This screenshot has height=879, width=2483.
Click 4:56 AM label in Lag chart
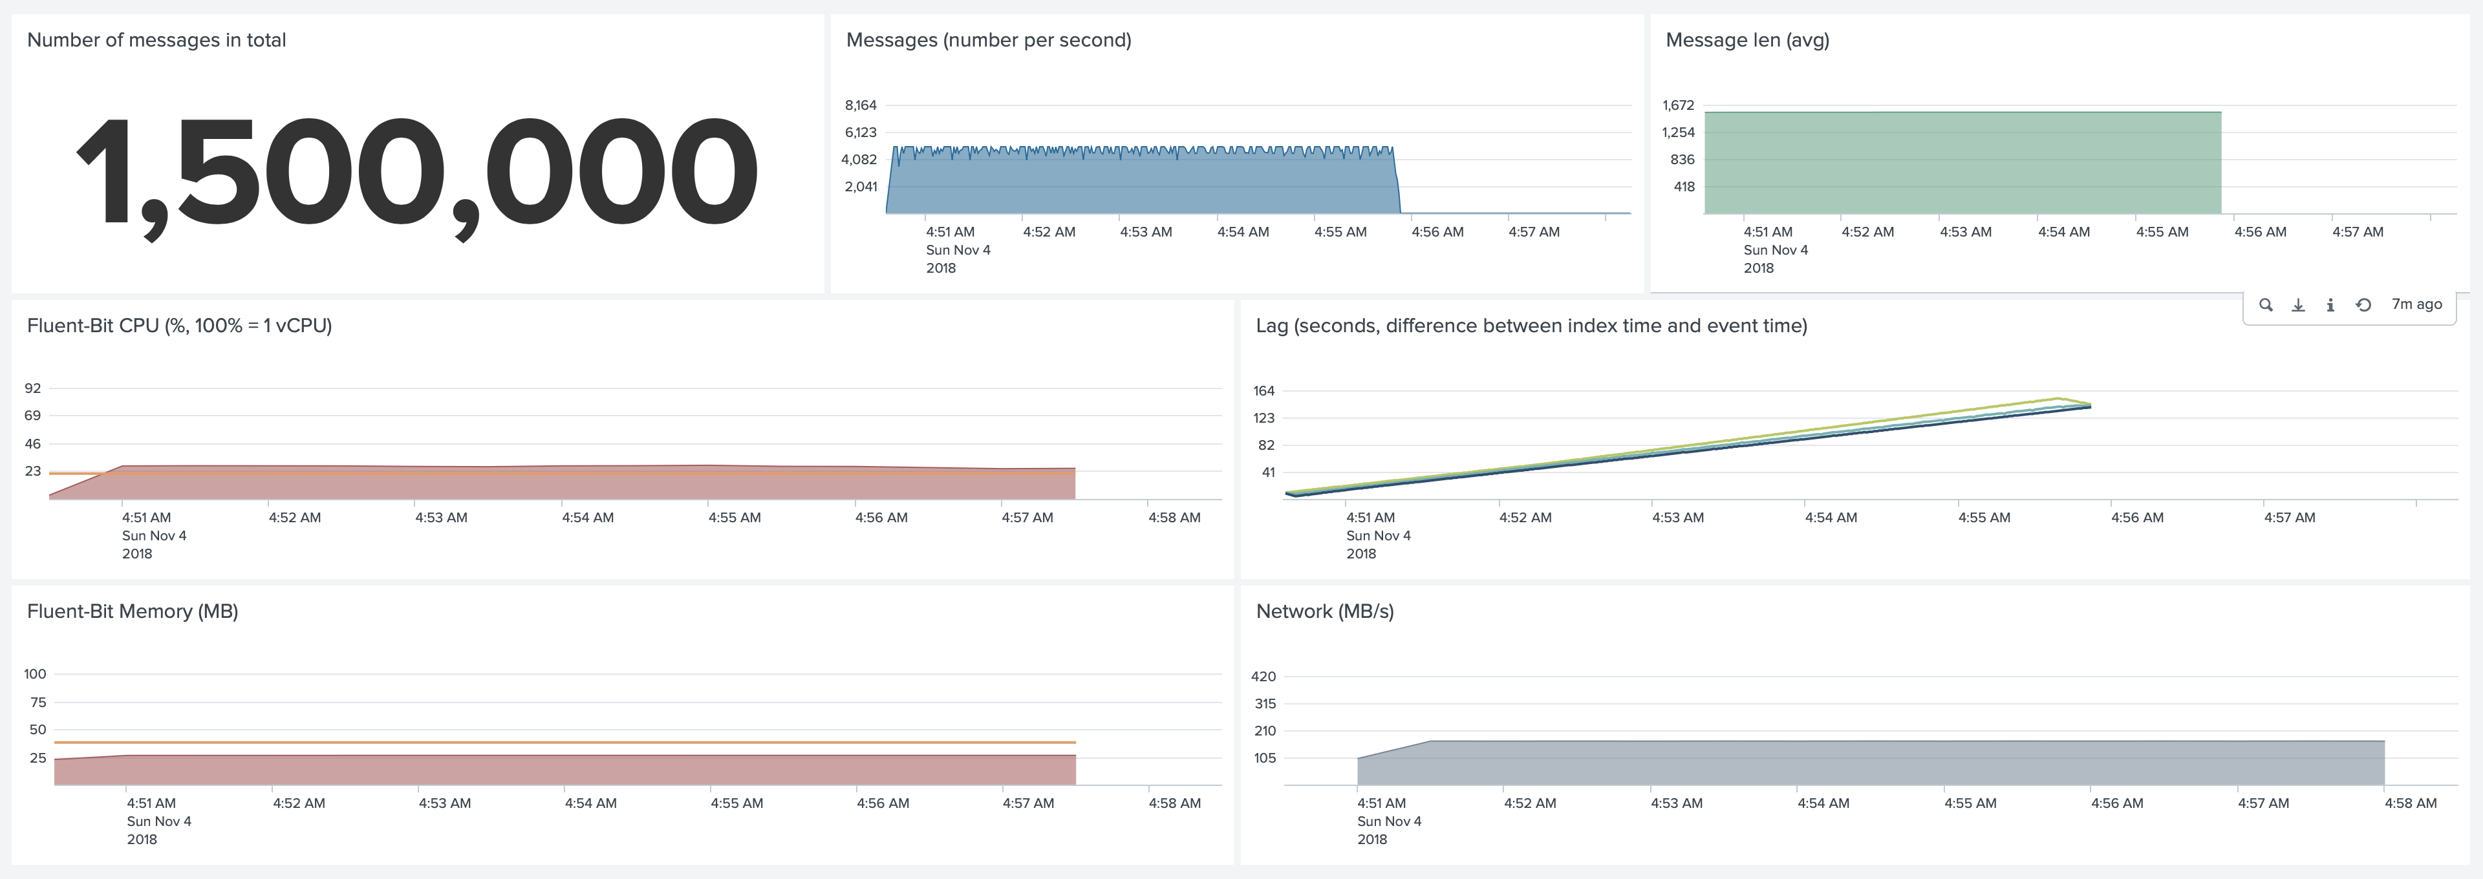(x=2137, y=518)
